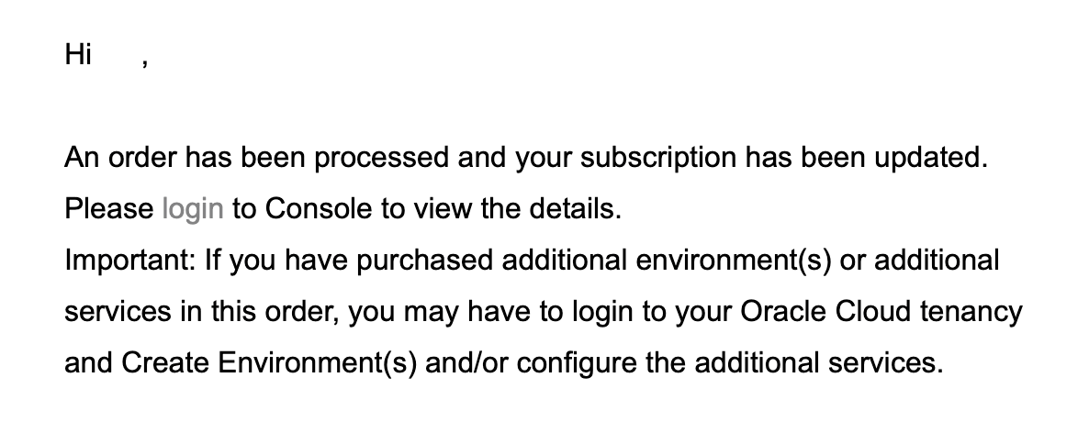The height and width of the screenshot is (433, 1089).
Task: Click the word 'Console' in the message
Action: click(x=319, y=208)
